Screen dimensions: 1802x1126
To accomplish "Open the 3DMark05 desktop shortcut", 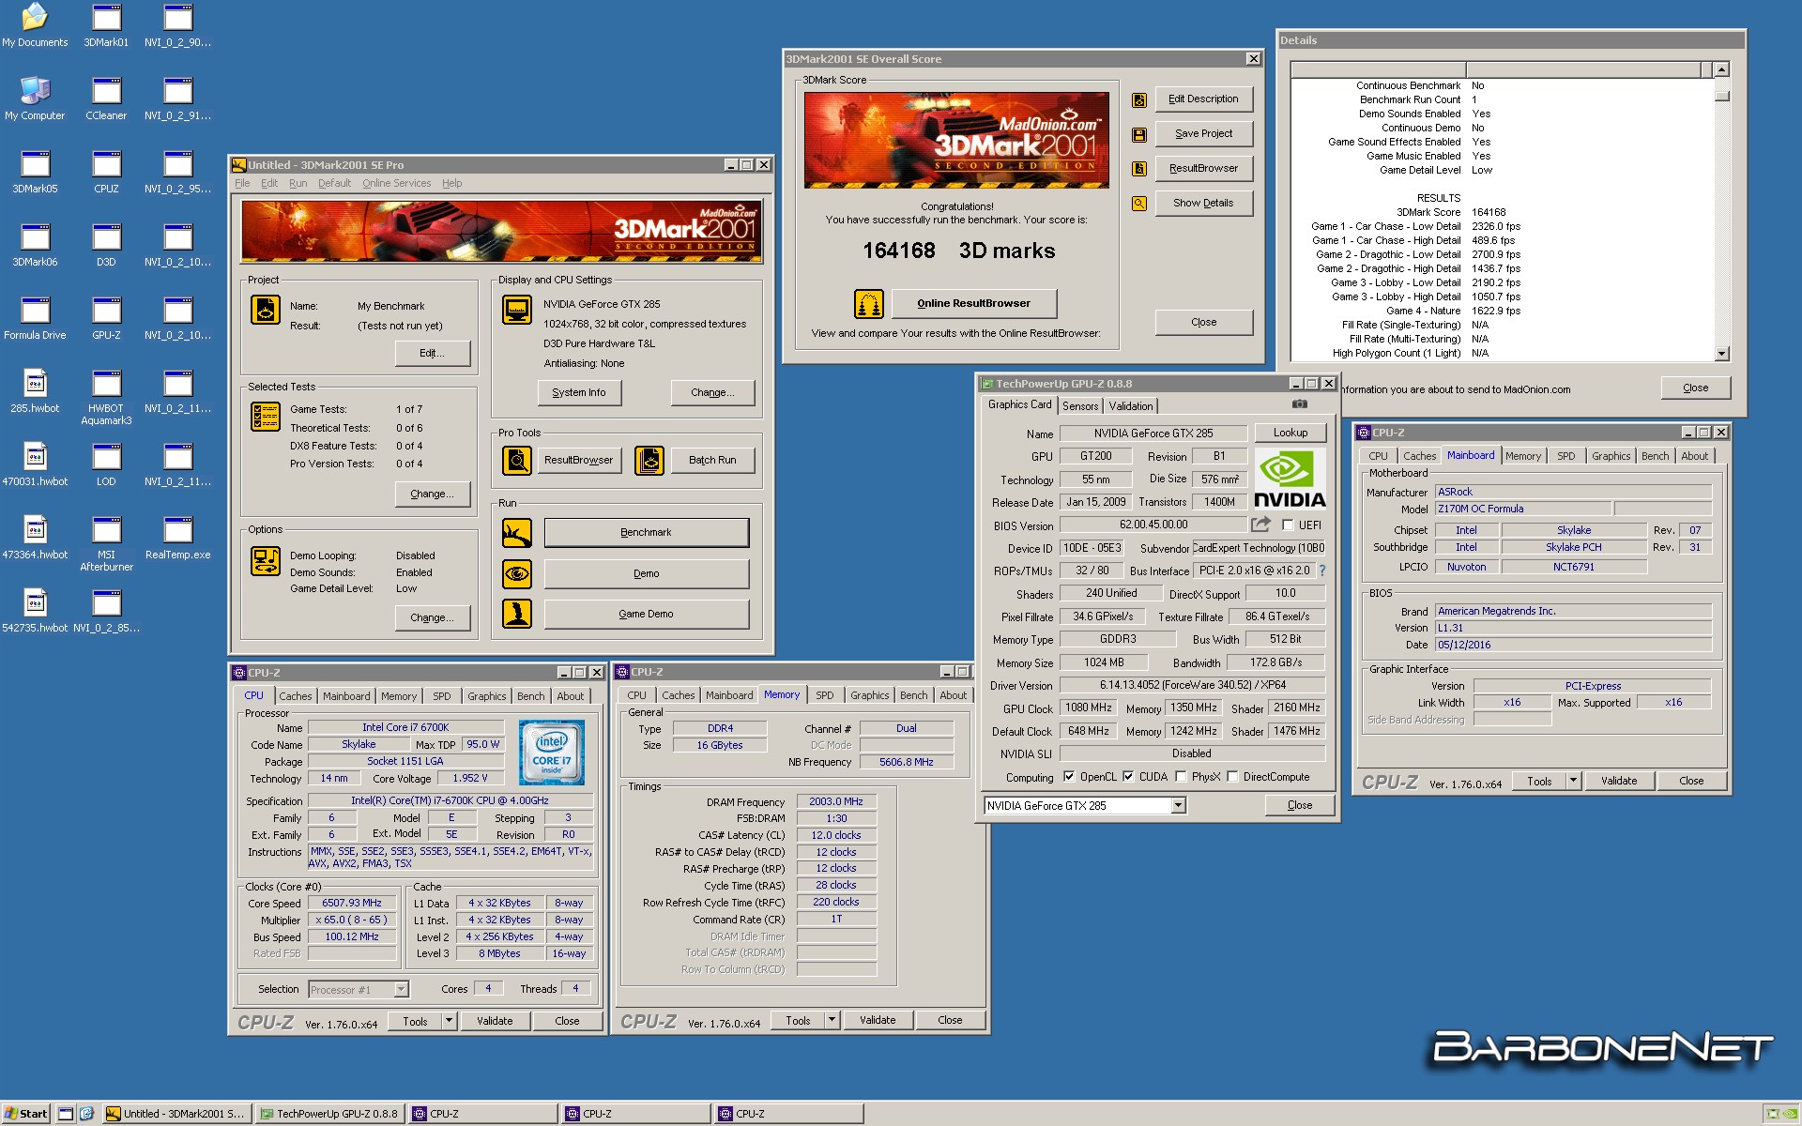I will [x=35, y=172].
